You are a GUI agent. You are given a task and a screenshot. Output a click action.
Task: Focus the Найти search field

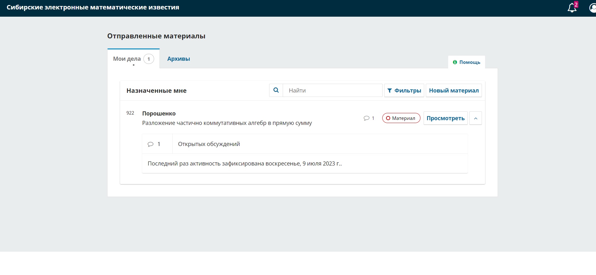point(332,91)
